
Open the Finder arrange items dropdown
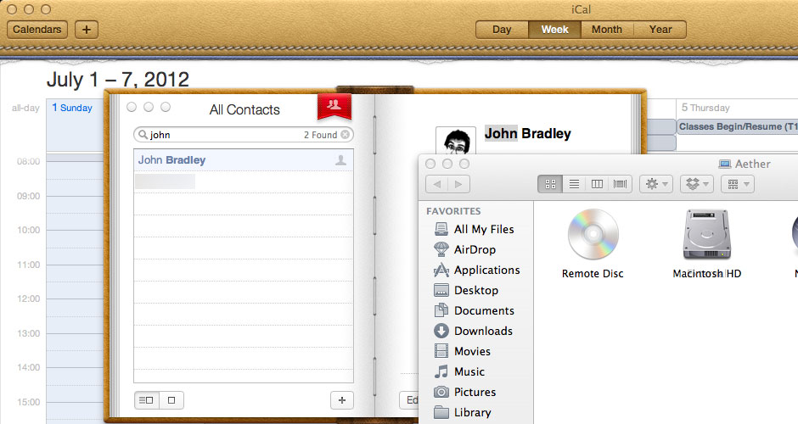coord(738,184)
